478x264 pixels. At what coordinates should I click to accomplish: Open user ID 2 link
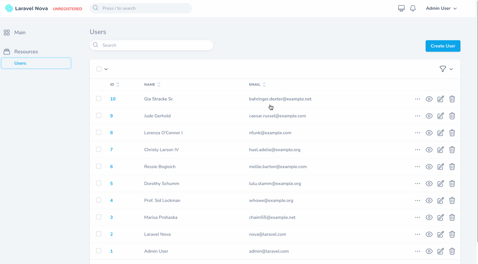[x=111, y=234]
